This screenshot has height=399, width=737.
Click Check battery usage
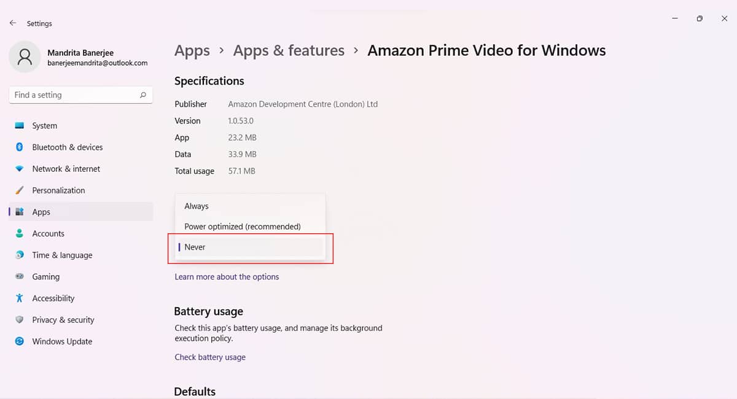210,357
